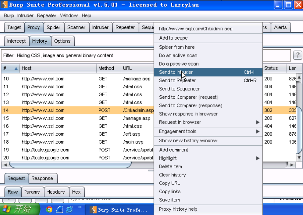Viewport: 303px width, 215px height.
Task: Expand hidden quick launch icons chevron
Action: pyautogui.click(x=80, y=207)
